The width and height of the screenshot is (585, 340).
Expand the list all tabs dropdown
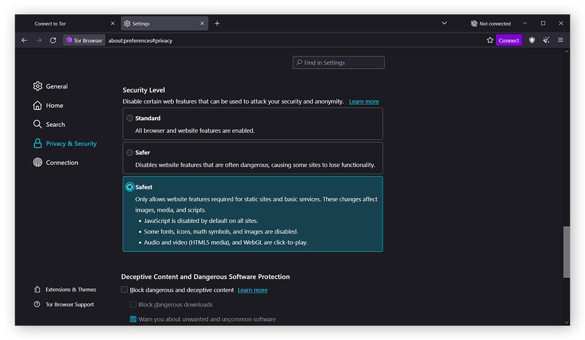click(444, 23)
